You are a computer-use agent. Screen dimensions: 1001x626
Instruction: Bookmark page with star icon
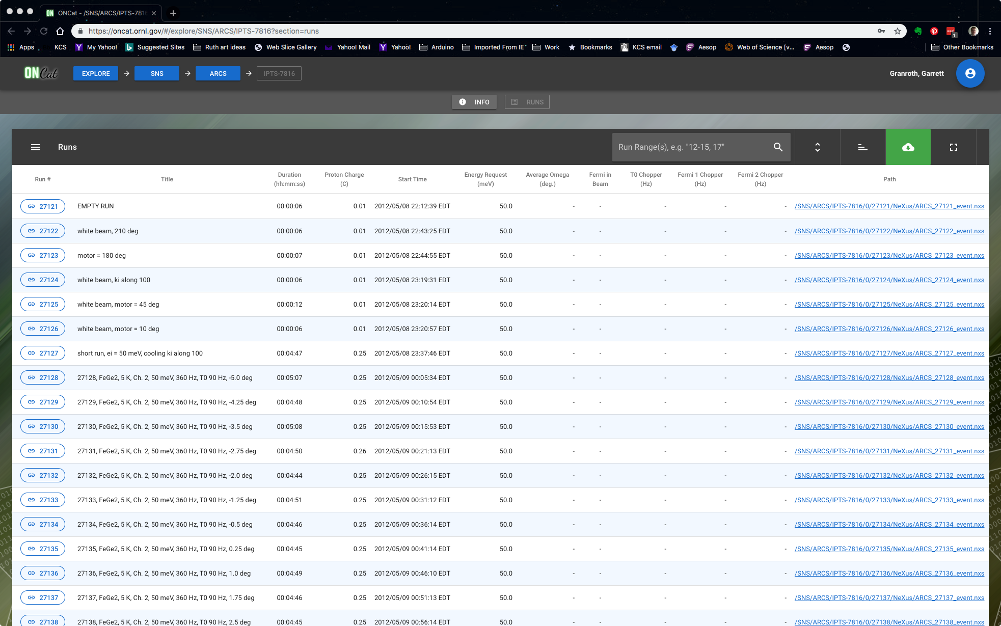coord(897,31)
